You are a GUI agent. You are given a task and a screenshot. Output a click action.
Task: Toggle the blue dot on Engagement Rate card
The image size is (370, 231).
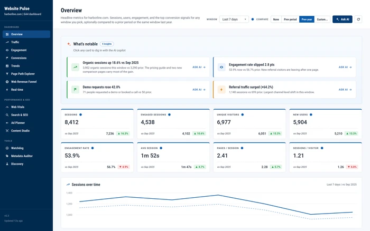(92, 148)
